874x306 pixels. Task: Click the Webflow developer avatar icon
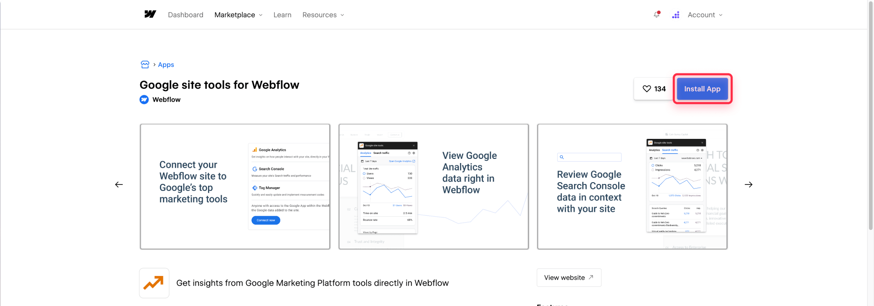click(x=143, y=99)
